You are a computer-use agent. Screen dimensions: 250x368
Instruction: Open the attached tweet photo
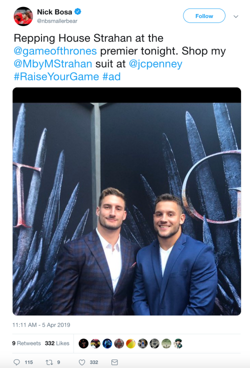pyautogui.click(x=127, y=201)
